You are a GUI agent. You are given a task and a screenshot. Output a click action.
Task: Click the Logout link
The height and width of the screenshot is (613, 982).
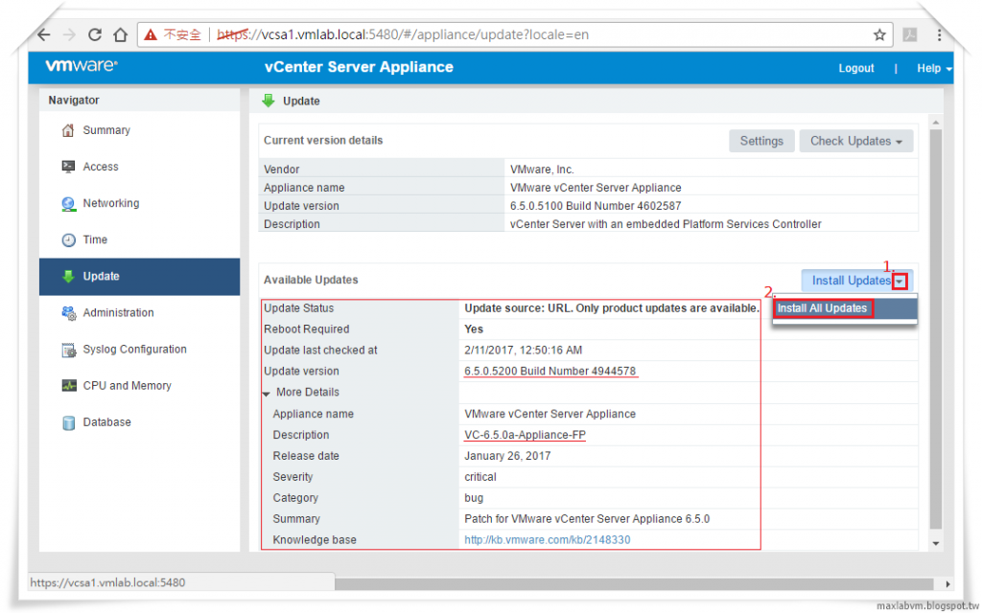pos(856,68)
